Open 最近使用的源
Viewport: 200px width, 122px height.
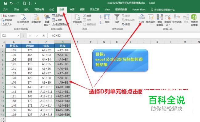coord(60,24)
